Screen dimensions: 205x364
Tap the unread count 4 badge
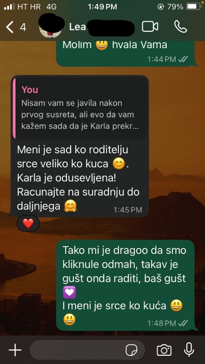click(23, 27)
